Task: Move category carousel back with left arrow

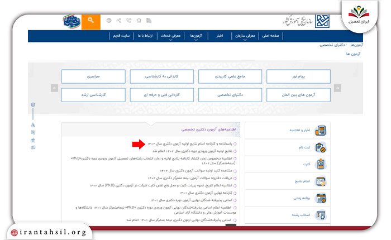Action: coord(54,88)
